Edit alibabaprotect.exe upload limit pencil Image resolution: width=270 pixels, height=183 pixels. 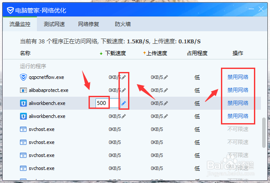click(x=166, y=90)
